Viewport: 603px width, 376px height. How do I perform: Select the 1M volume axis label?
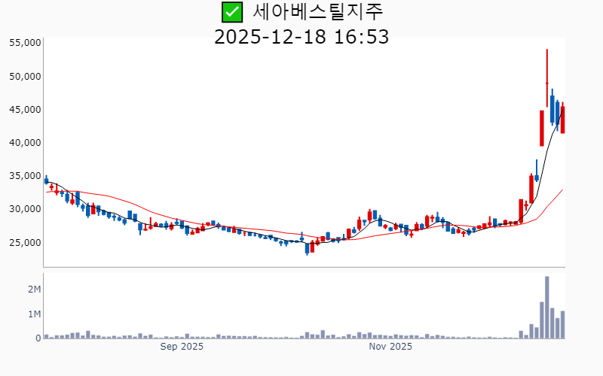coord(34,314)
